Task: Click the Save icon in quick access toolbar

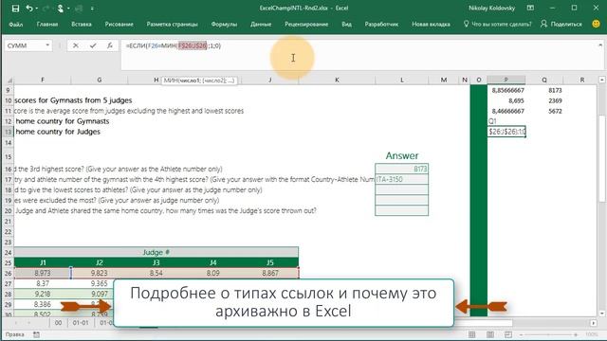Action: click(15, 9)
